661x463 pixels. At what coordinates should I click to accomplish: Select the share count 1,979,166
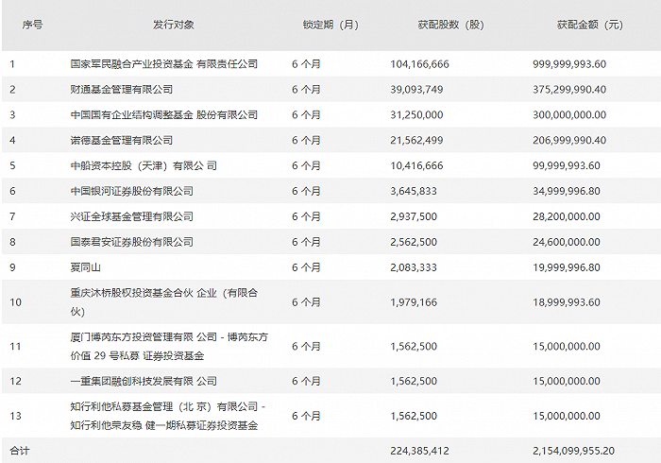click(414, 302)
